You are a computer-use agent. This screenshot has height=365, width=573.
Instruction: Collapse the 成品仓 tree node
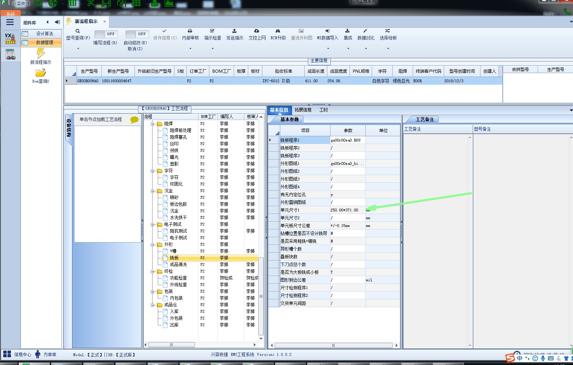pyautogui.click(x=153, y=305)
